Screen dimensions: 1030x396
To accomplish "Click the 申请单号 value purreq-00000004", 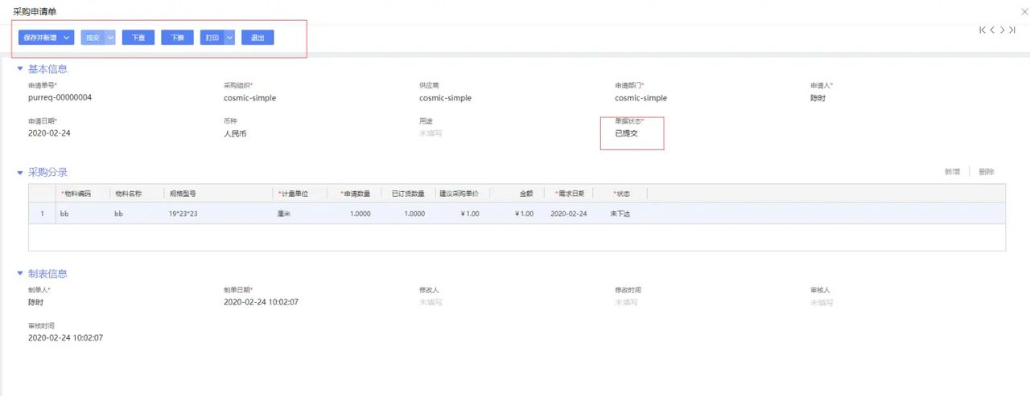I will click(60, 98).
